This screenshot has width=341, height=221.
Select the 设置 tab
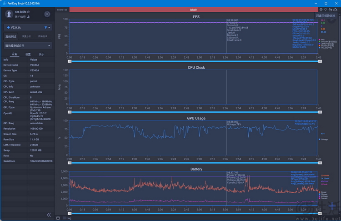click(28, 54)
